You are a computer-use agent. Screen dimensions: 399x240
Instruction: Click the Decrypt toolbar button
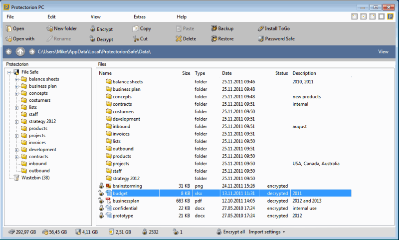pyautogui.click(x=102, y=39)
